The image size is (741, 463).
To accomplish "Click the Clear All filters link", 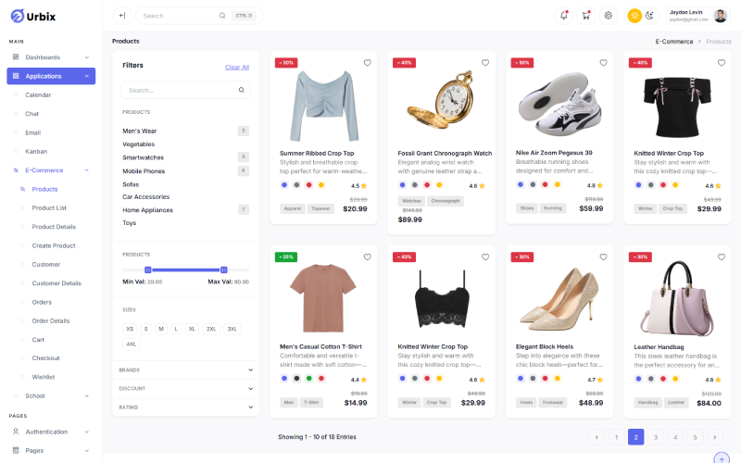I will tap(236, 67).
